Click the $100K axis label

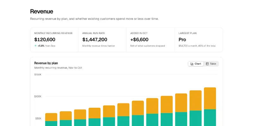[x=38, y=96]
